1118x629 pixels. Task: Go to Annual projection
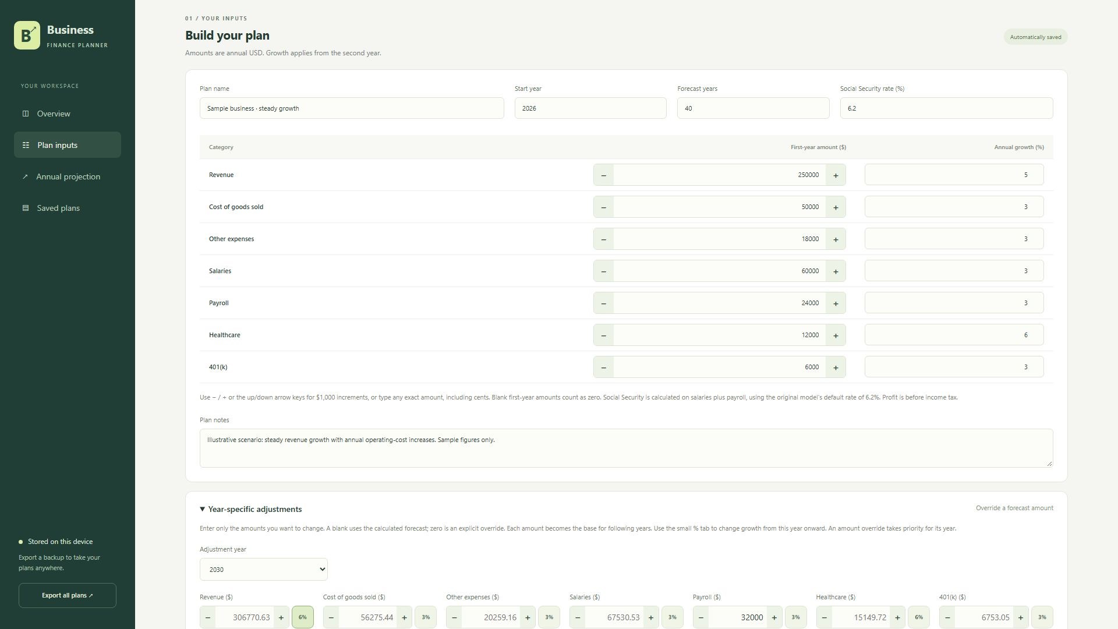point(68,176)
